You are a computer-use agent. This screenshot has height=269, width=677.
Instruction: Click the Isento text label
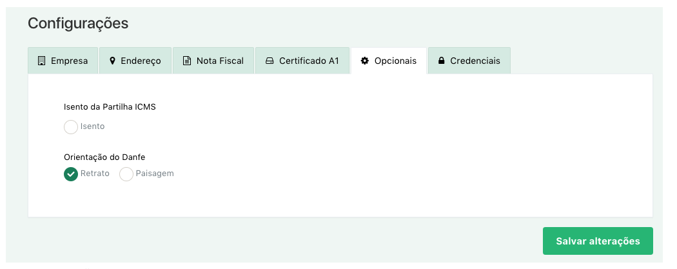(x=92, y=126)
